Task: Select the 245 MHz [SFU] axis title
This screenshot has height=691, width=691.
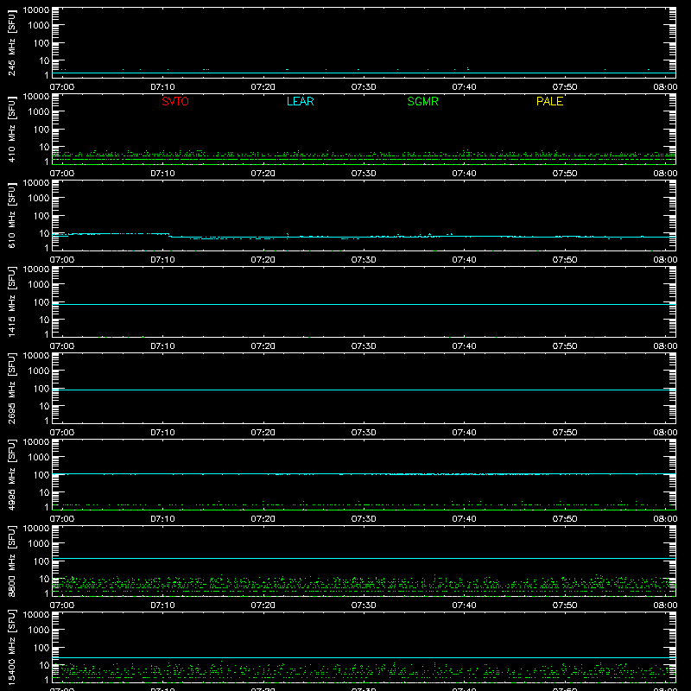Action: 11,44
